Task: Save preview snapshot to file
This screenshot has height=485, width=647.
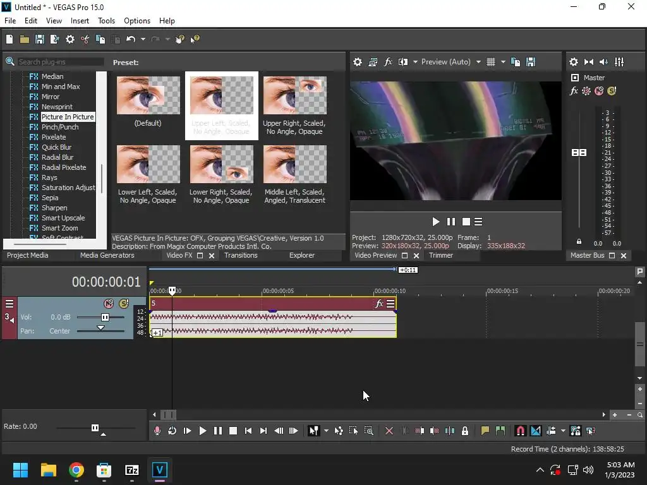Action: pyautogui.click(x=531, y=62)
